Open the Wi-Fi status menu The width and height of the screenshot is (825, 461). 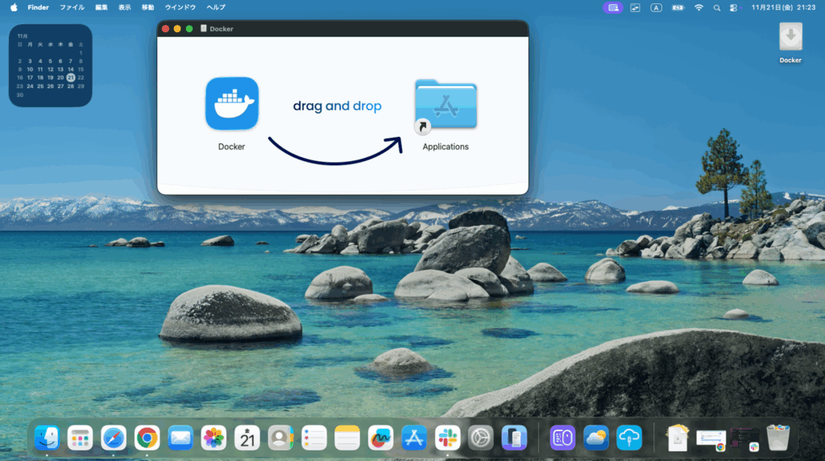pos(699,7)
